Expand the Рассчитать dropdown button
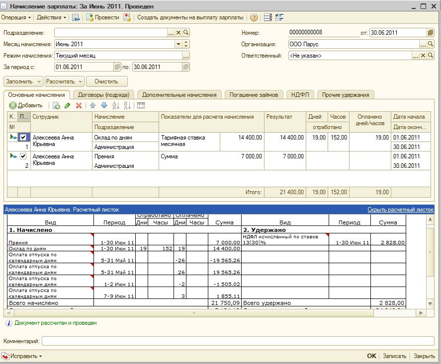 pyautogui.click(x=64, y=81)
